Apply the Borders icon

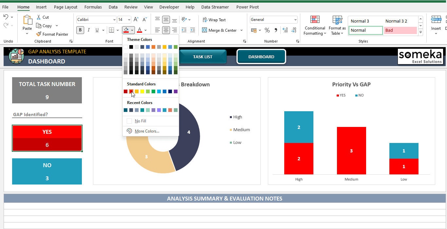111,30
